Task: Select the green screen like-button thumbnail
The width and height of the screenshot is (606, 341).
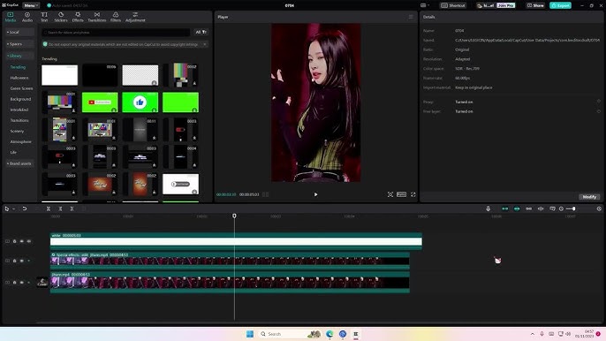Action: coord(140,102)
